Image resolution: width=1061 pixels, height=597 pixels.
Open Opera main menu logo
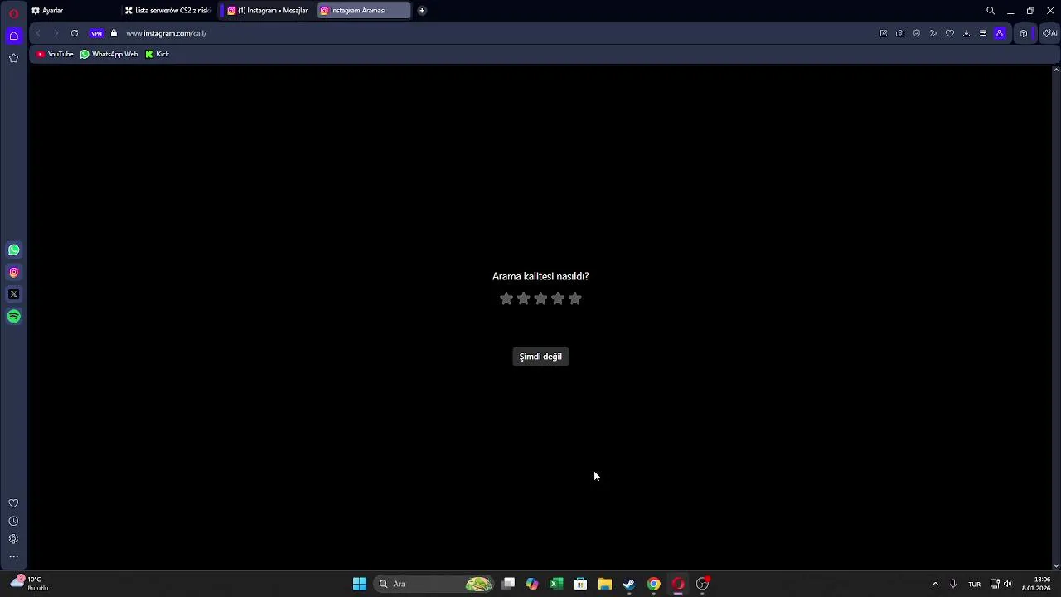point(13,13)
